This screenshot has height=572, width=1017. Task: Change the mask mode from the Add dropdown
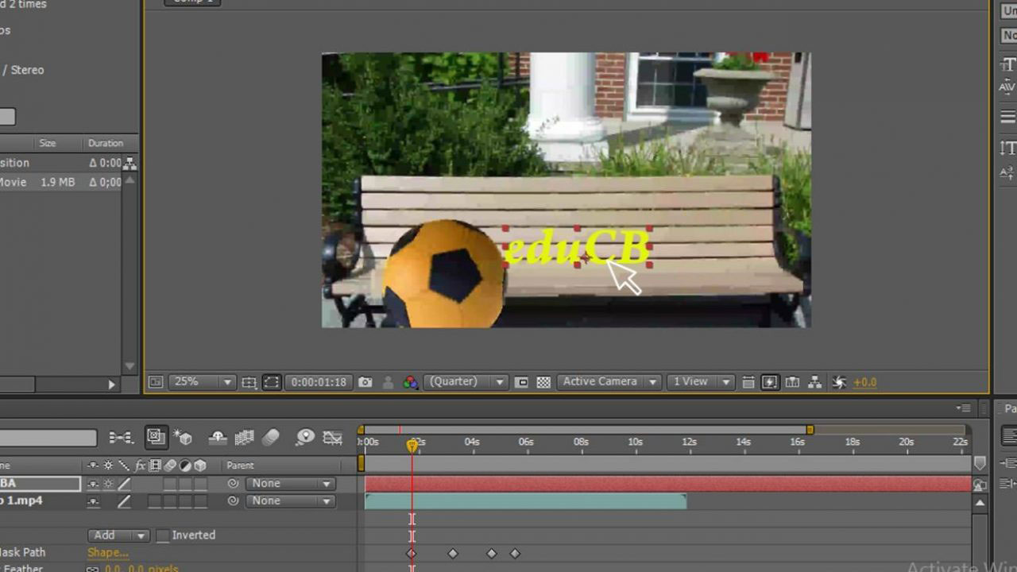coord(118,535)
